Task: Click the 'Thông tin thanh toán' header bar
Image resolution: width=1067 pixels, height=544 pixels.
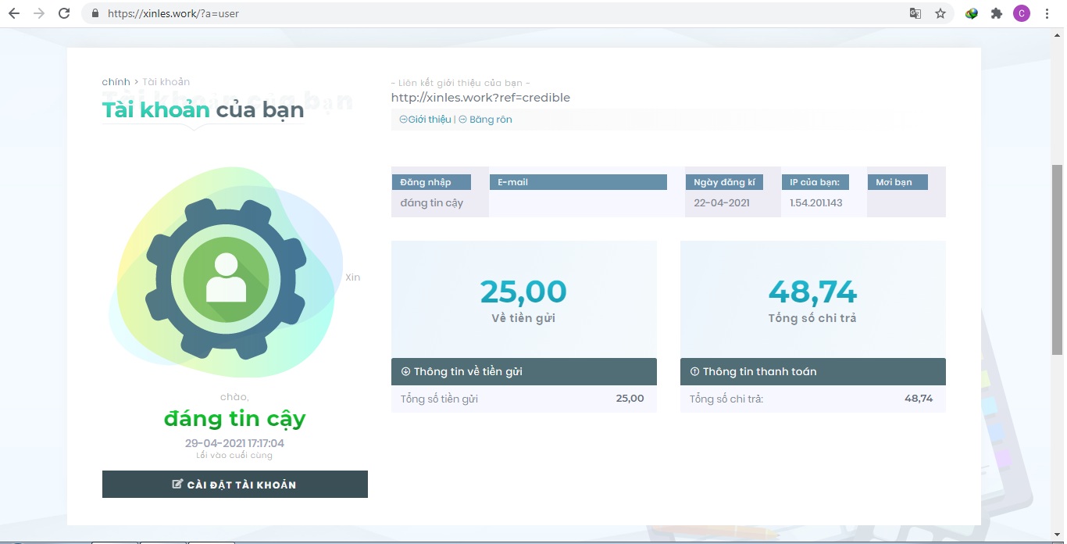Action: 812,371
